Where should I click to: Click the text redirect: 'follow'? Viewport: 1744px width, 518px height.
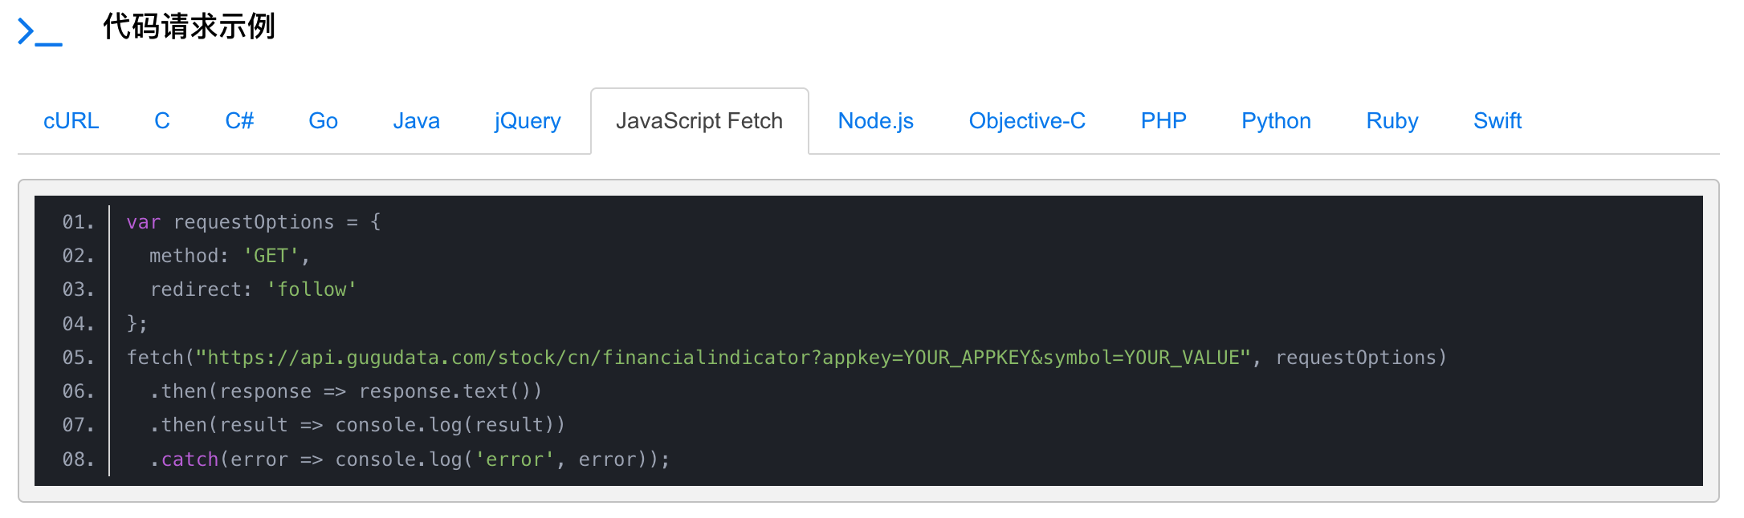pos(253,289)
